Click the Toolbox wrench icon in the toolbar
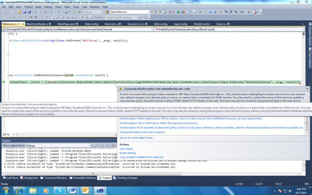Image resolution: width=312 pixels, height=195 pixels. (173, 12)
